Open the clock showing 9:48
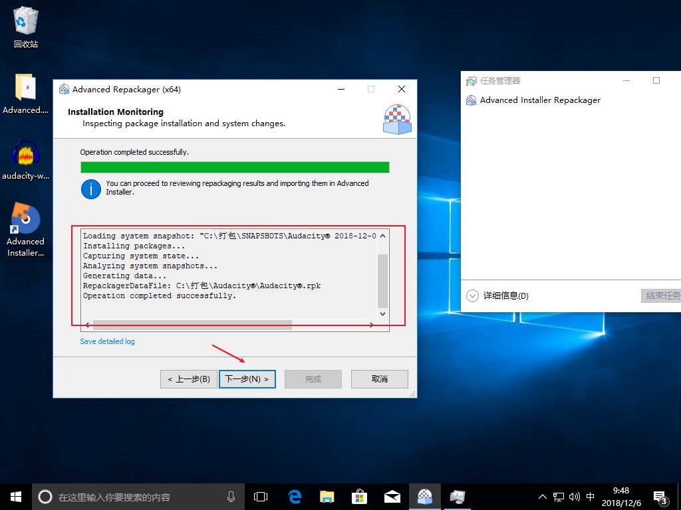Screen dimensions: 681x510 (621, 497)
